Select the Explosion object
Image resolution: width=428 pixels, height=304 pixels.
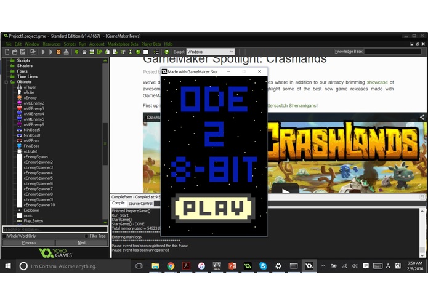coord(31,210)
